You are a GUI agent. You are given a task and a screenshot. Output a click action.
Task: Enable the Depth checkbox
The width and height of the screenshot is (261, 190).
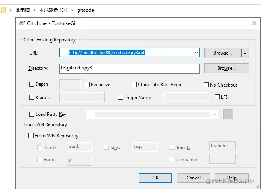click(x=32, y=84)
